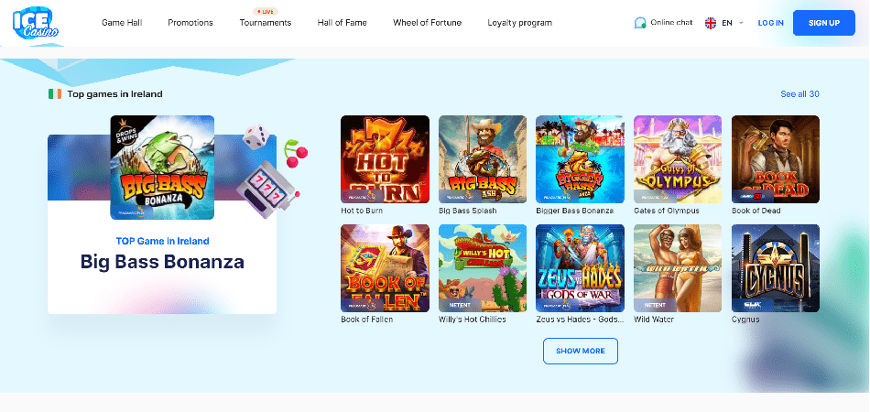Click the SIGN UP button
Screen dimensions: 870x412
824,23
